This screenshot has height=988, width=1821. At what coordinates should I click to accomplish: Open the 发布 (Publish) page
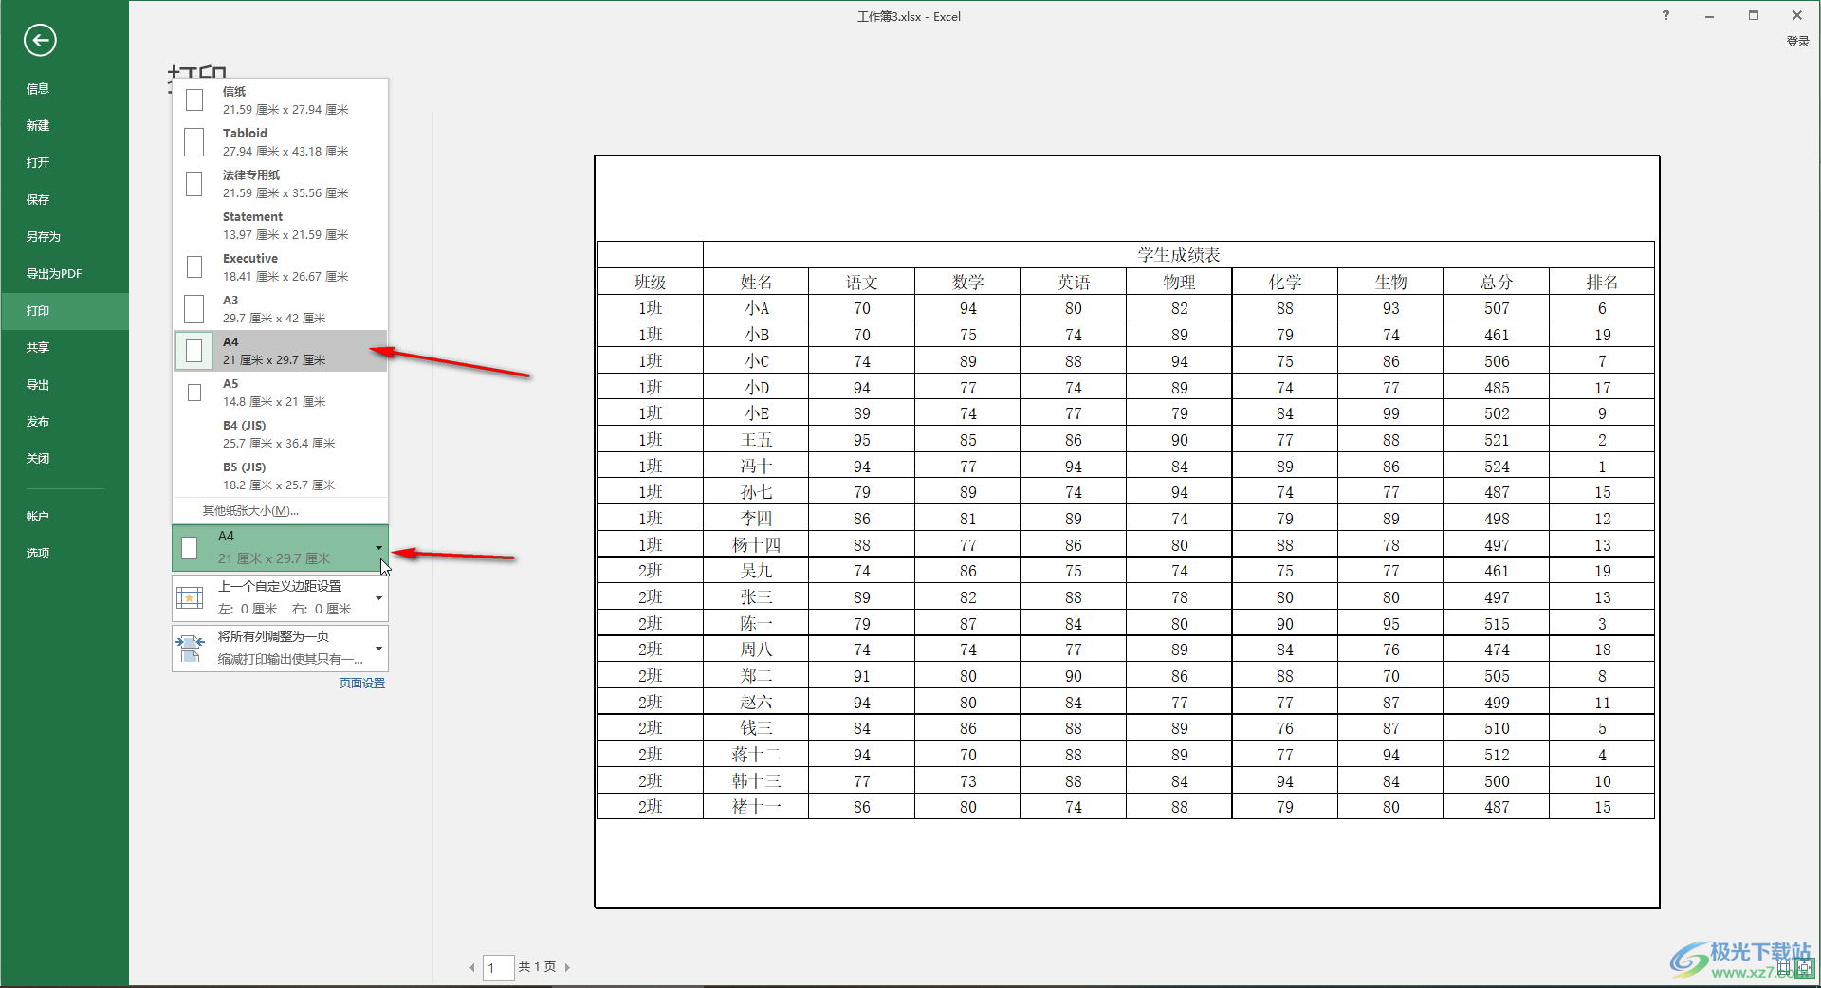click(x=64, y=421)
